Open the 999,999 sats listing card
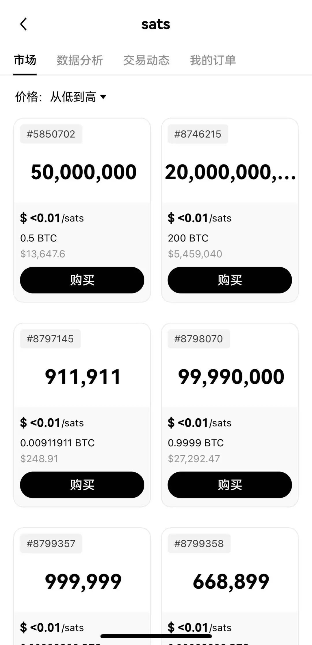This screenshot has height=645, width=312. click(83, 582)
